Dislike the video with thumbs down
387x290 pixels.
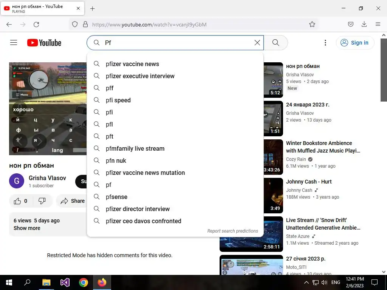pos(42,201)
